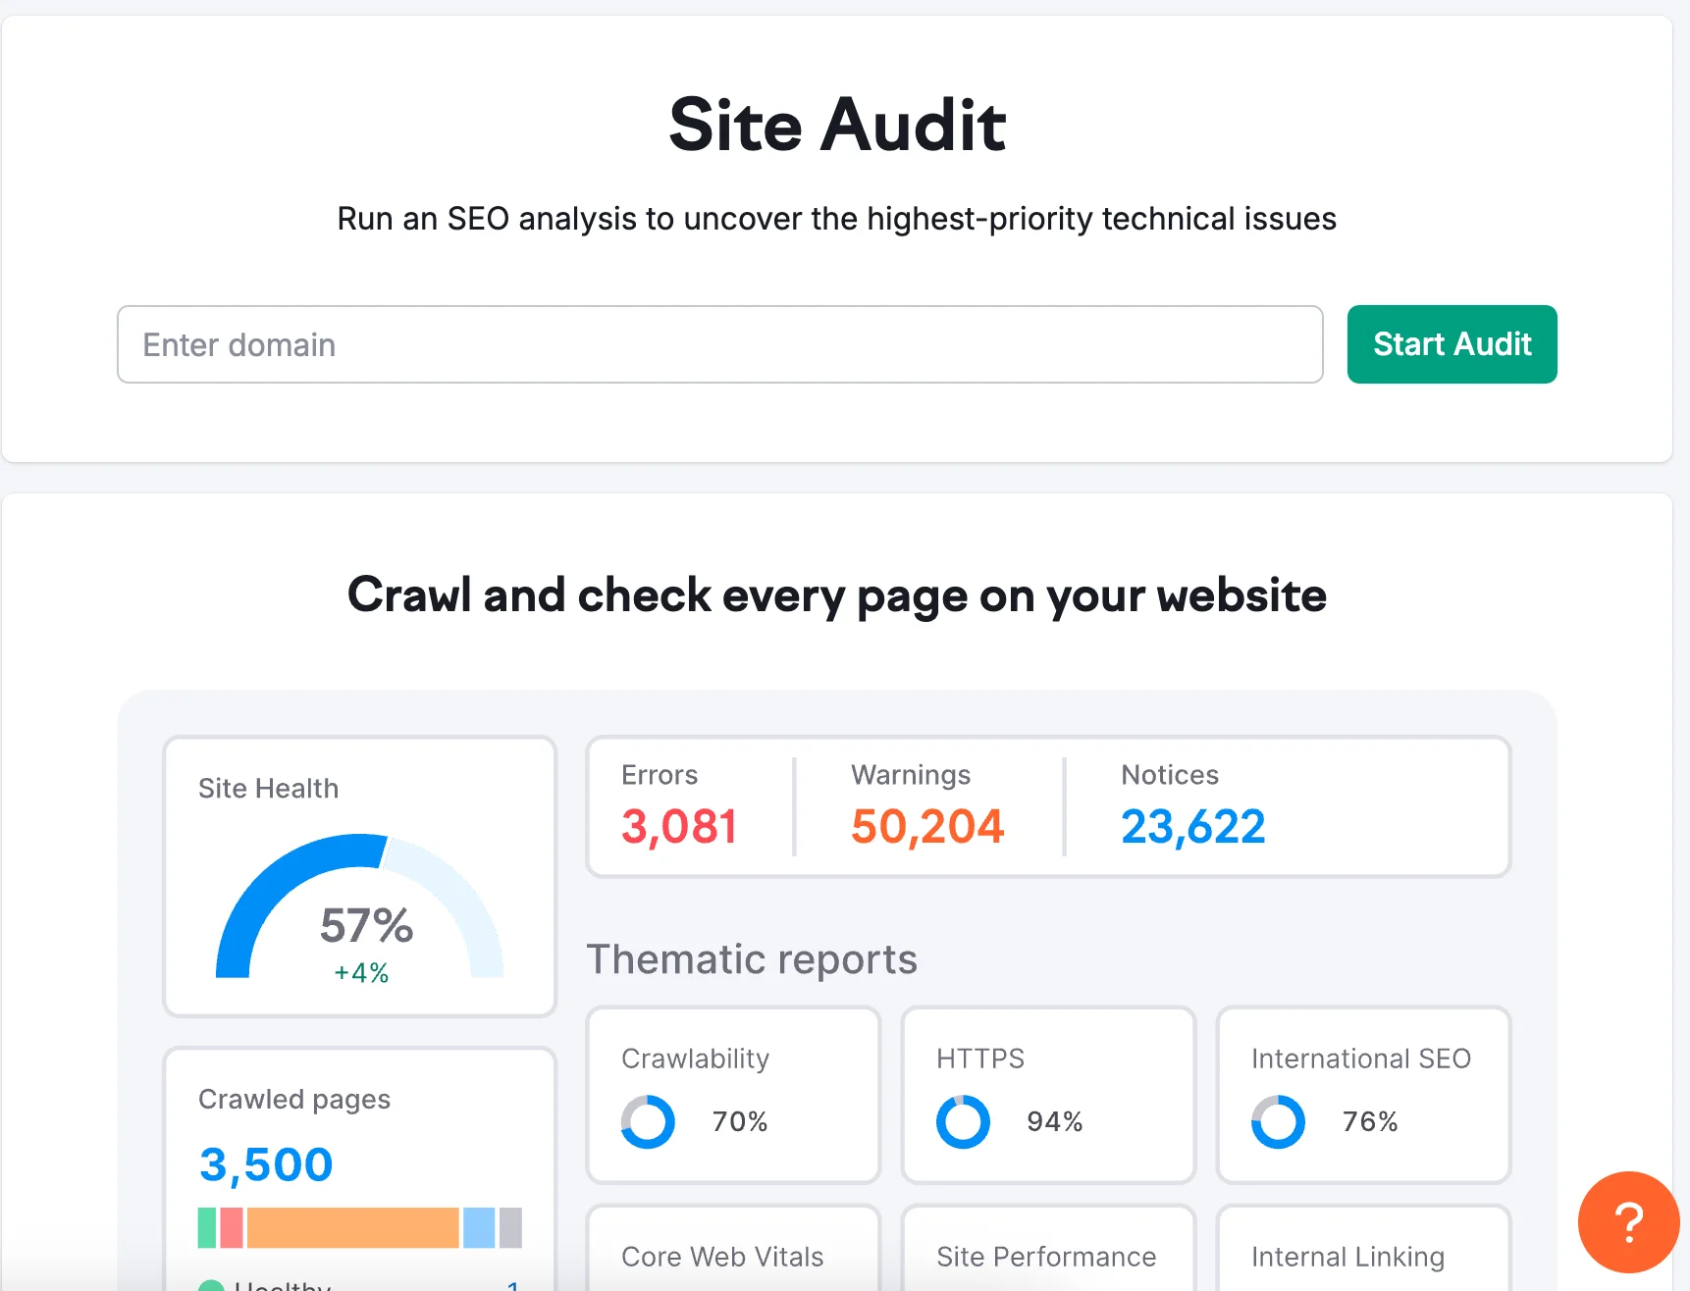Click the green Healthy legend dot
The height and width of the screenshot is (1291, 1690).
[x=211, y=1285]
